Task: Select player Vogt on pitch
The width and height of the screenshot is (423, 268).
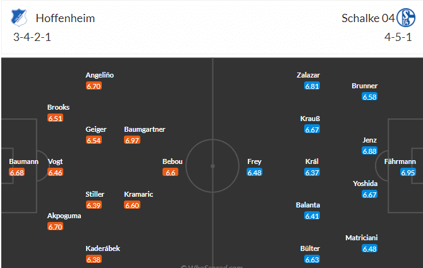Action: pos(56,161)
